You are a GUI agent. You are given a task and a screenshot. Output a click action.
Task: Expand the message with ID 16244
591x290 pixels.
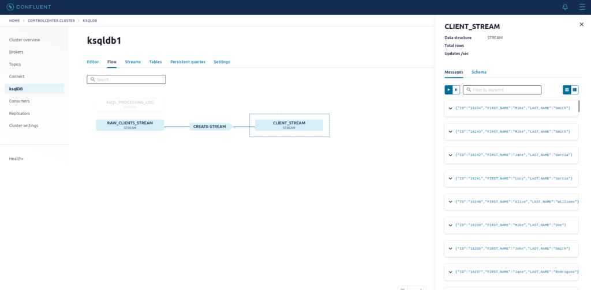450,108
